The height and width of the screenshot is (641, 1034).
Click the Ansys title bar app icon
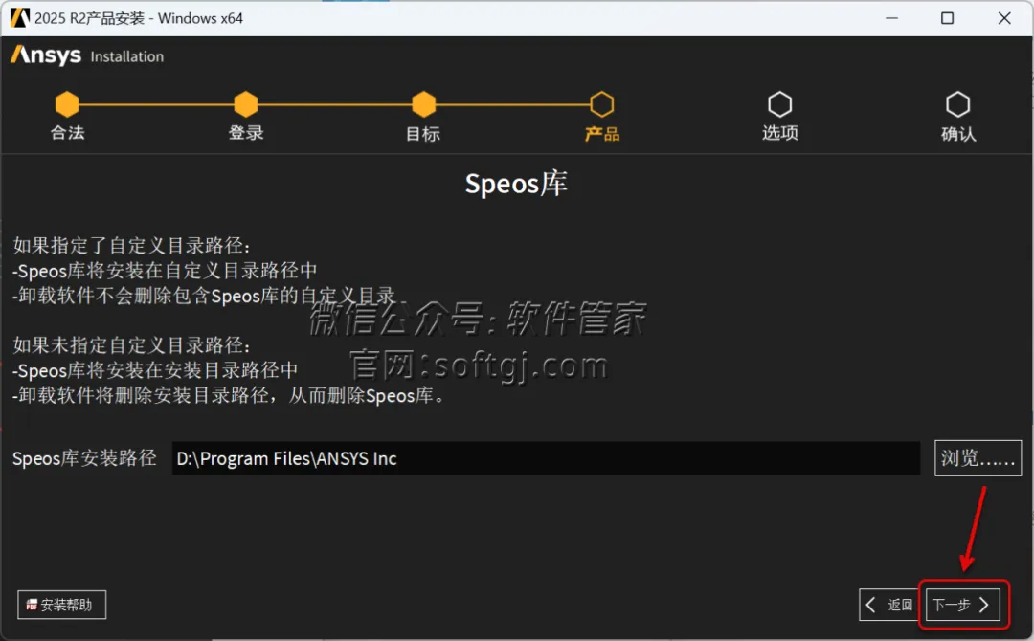tap(20, 18)
